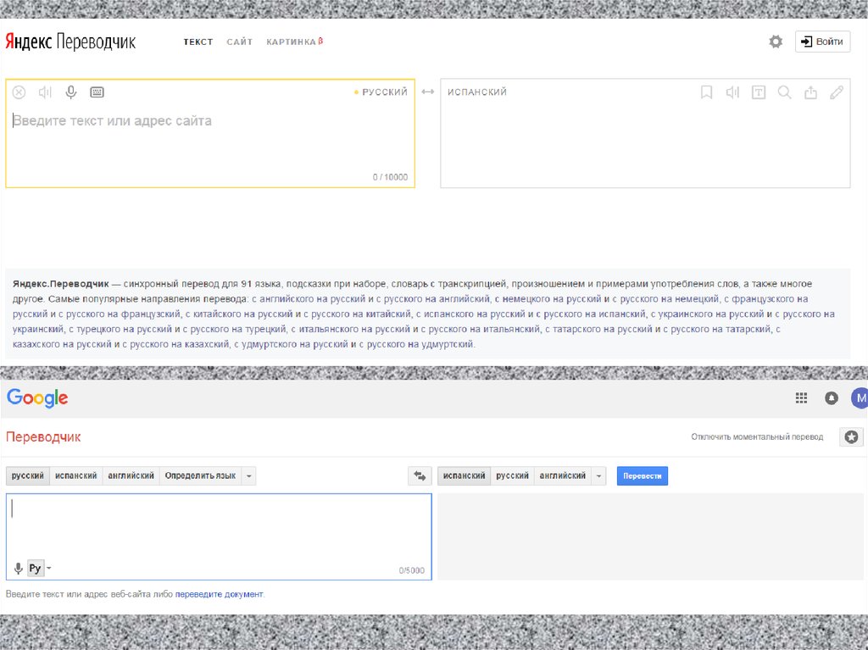Image resolution: width=868 pixels, height=650 pixels.
Task: Switch to the Сайт tab in Yandex
Action: (239, 42)
